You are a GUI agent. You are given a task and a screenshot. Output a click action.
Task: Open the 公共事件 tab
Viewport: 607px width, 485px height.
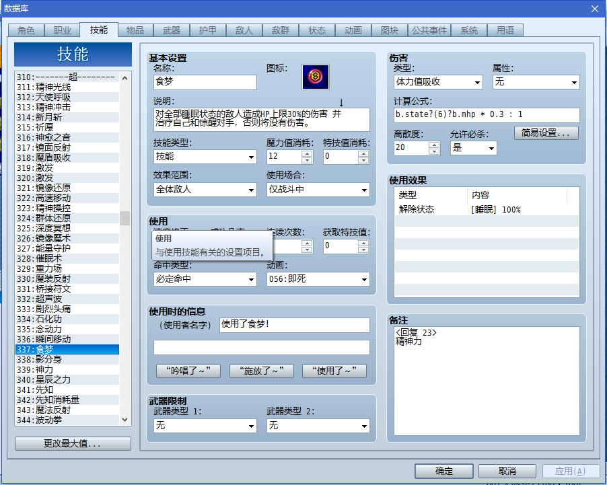point(429,30)
